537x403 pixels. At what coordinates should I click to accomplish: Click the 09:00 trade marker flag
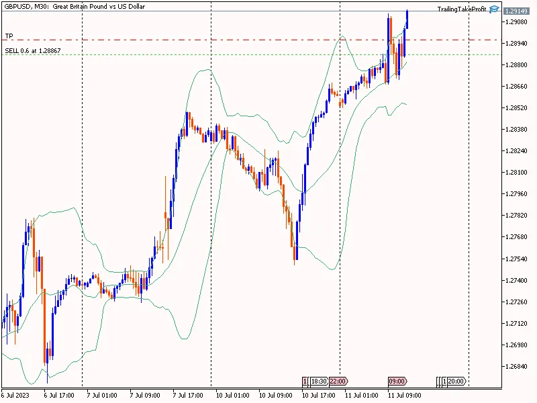pos(397,381)
